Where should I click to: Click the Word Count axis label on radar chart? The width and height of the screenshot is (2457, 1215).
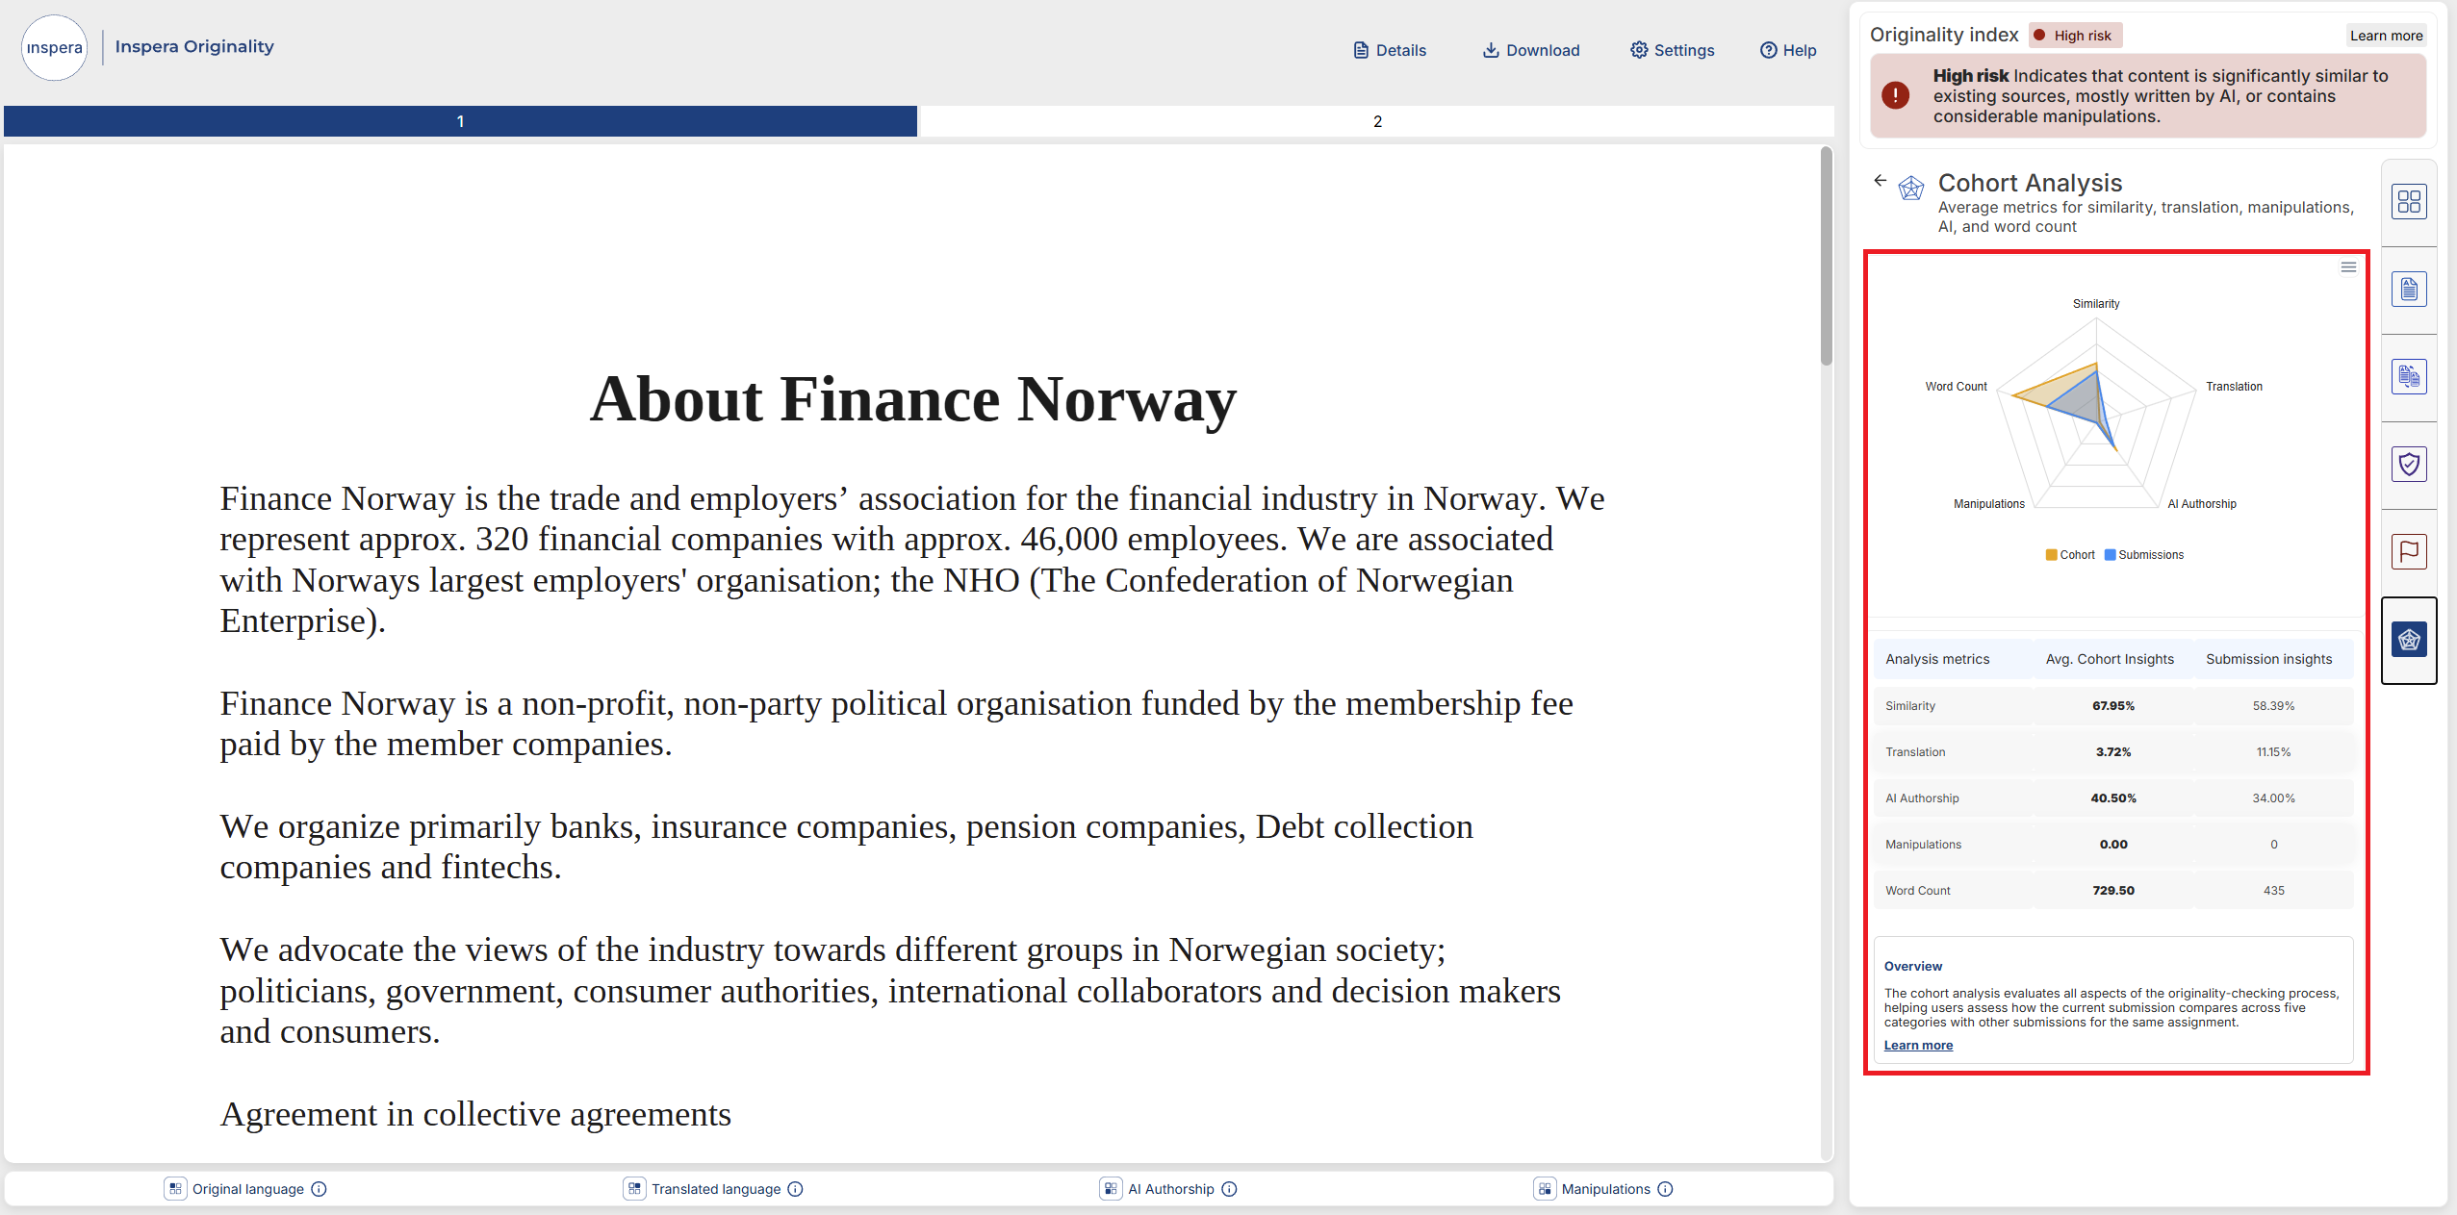pyautogui.click(x=1956, y=387)
